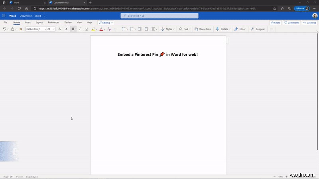
Task: Open the Editor pane
Action: coord(240,29)
